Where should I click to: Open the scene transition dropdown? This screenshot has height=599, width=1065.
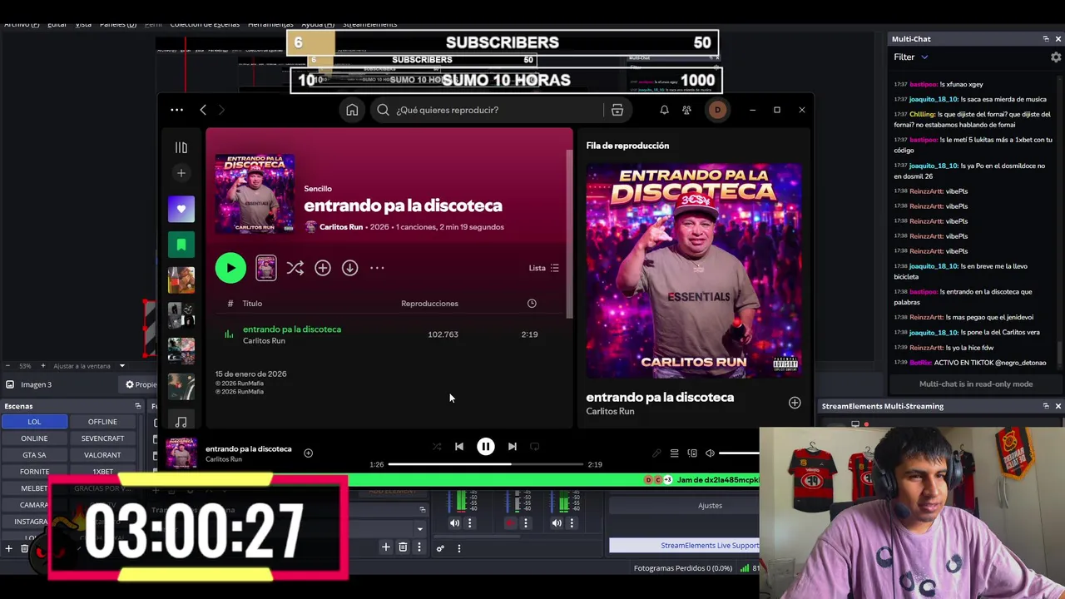click(419, 529)
